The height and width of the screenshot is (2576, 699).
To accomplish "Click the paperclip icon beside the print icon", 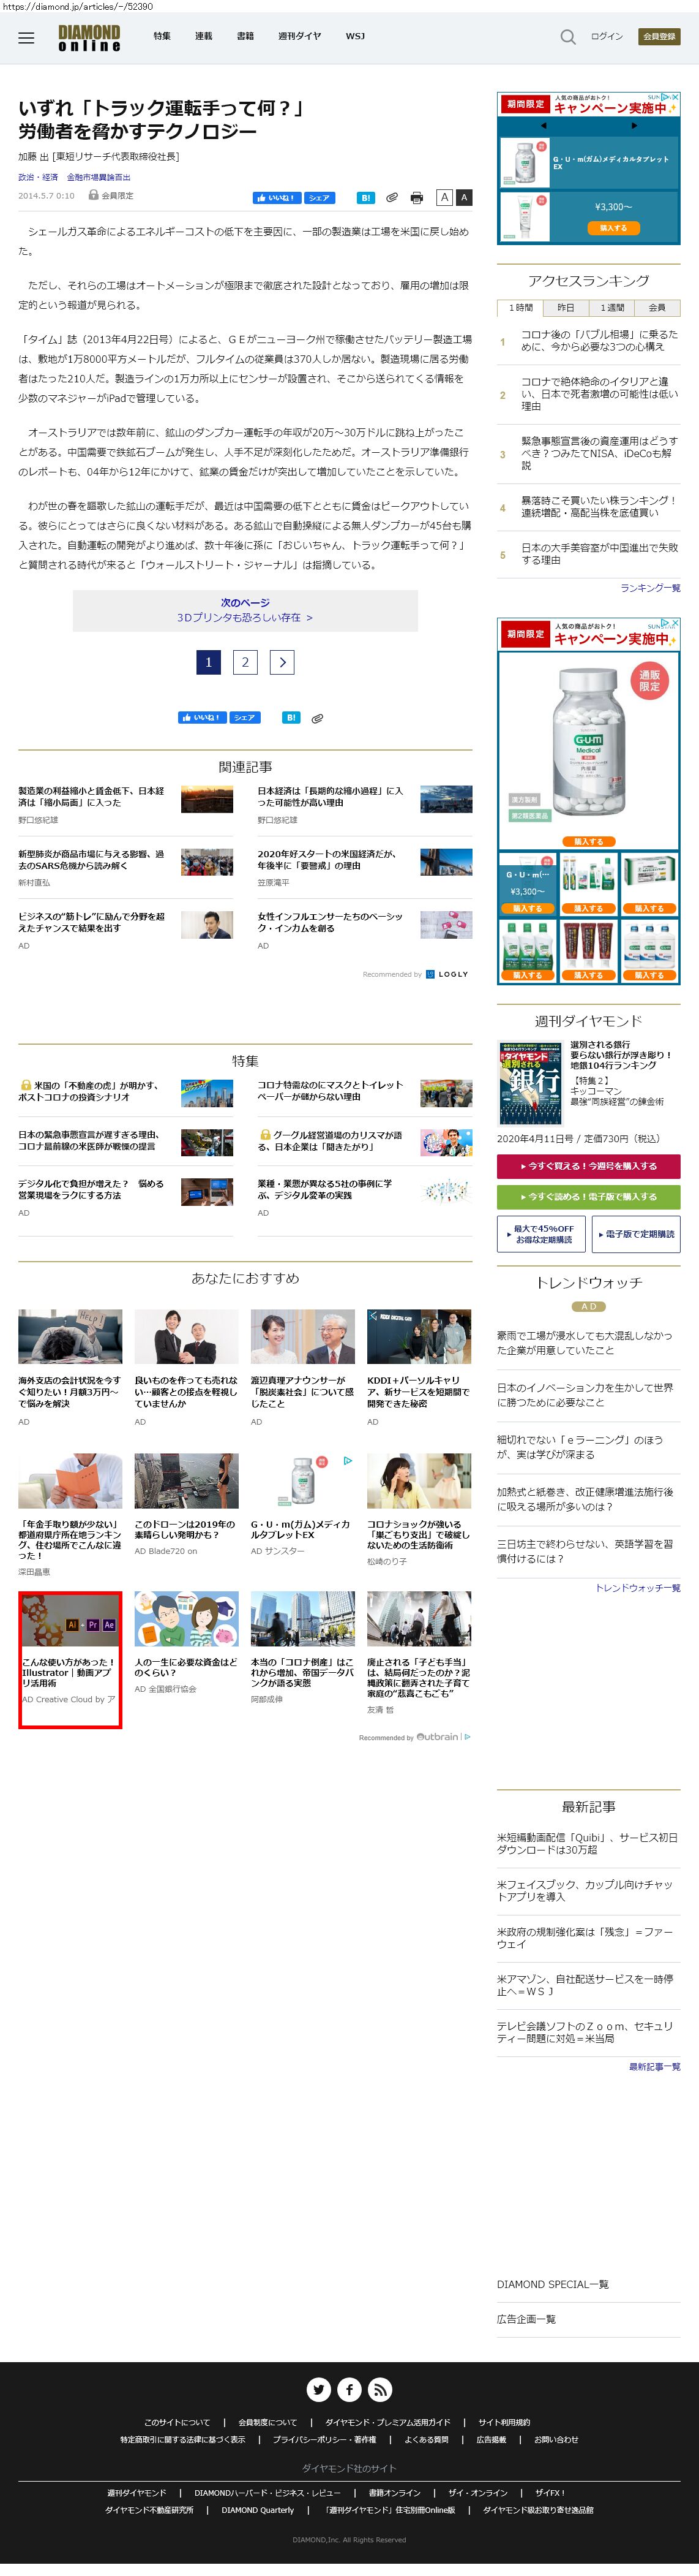I will (392, 198).
